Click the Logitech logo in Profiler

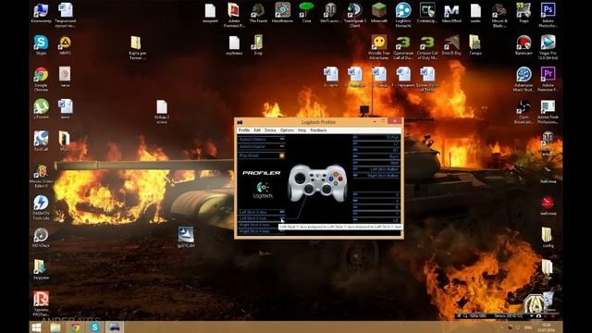coord(263,190)
